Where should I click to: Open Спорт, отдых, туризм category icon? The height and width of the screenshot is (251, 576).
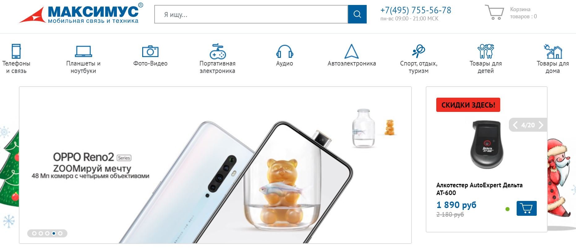419,51
